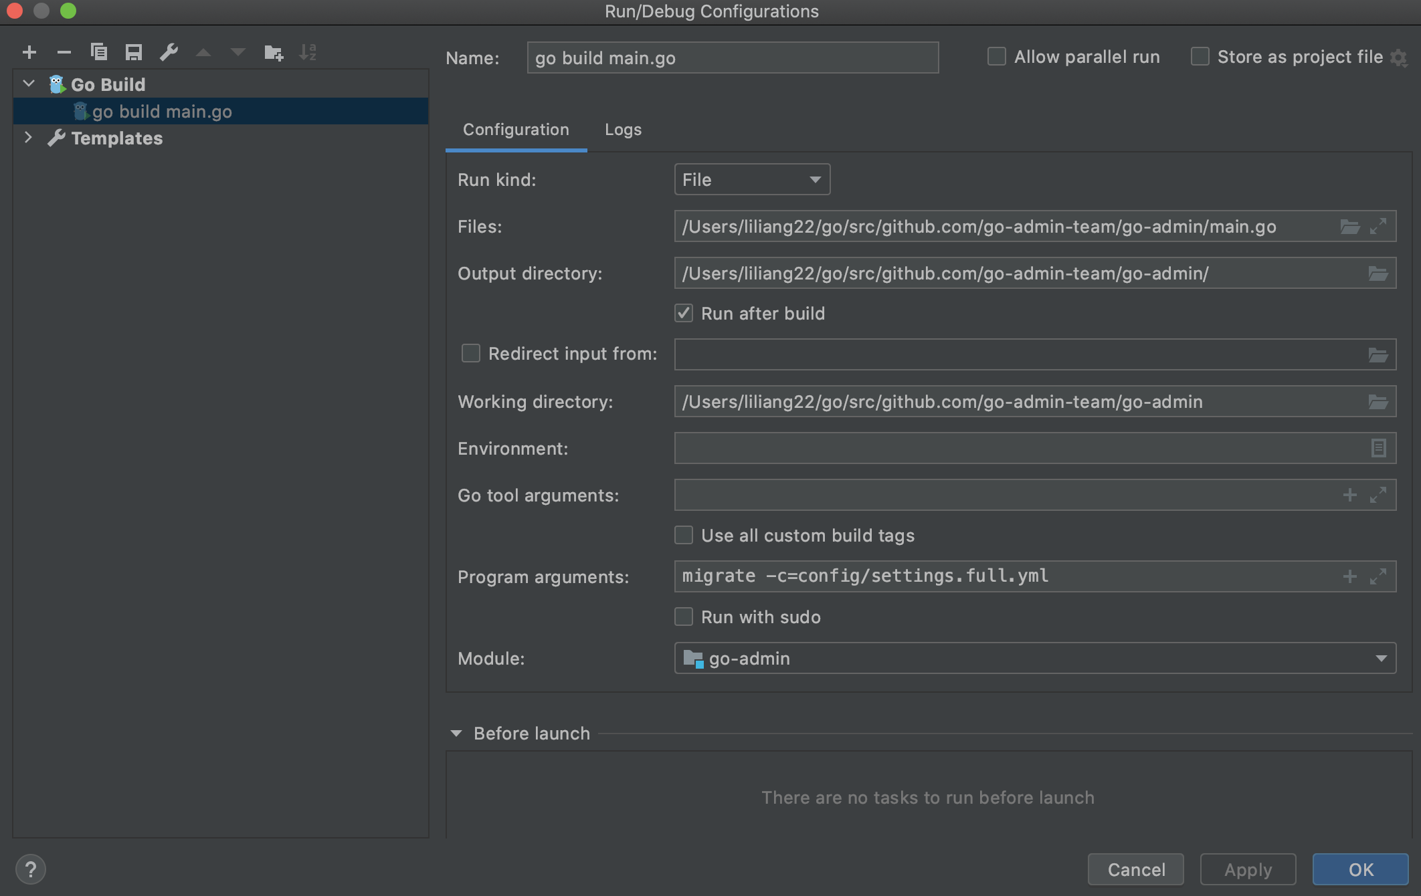
Task: Switch to the Logs tab
Action: point(623,130)
